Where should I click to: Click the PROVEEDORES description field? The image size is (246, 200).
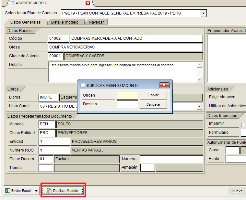point(130,133)
